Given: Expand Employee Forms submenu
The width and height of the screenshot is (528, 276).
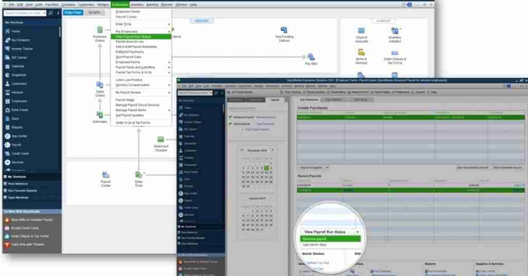Looking at the screenshot, I should (x=141, y=62).
